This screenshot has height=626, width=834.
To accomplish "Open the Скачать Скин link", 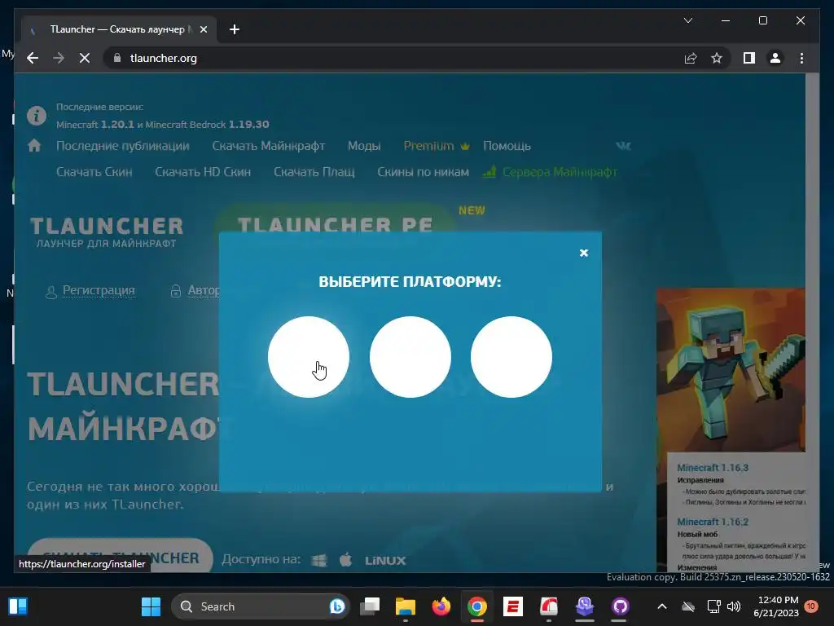I will pos(94,172).
